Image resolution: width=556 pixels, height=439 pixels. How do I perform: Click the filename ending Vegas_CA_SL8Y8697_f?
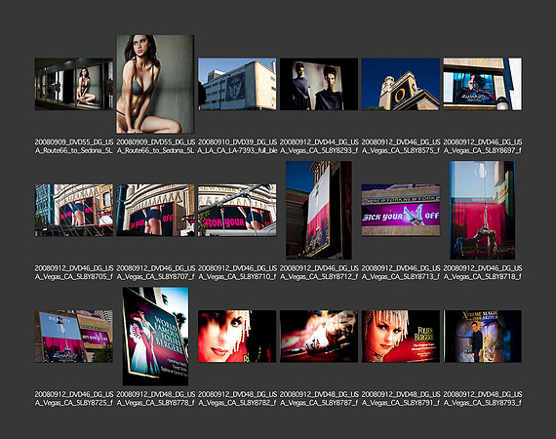(x=483, y=146)
